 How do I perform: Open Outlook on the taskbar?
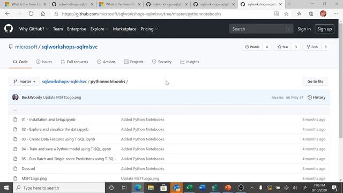pos(176,188)
